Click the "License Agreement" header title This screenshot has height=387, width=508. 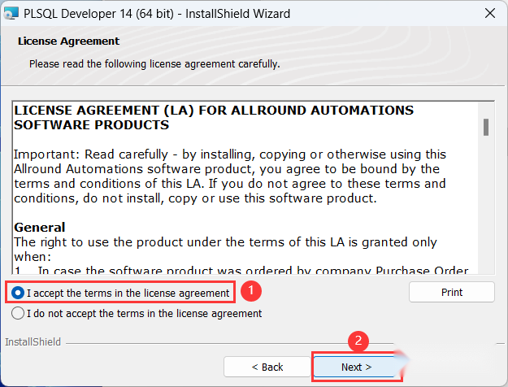69,41
